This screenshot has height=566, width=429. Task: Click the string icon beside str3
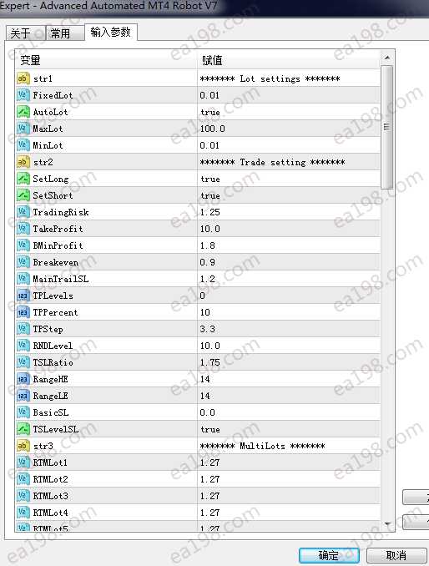(x=23, y=446)
